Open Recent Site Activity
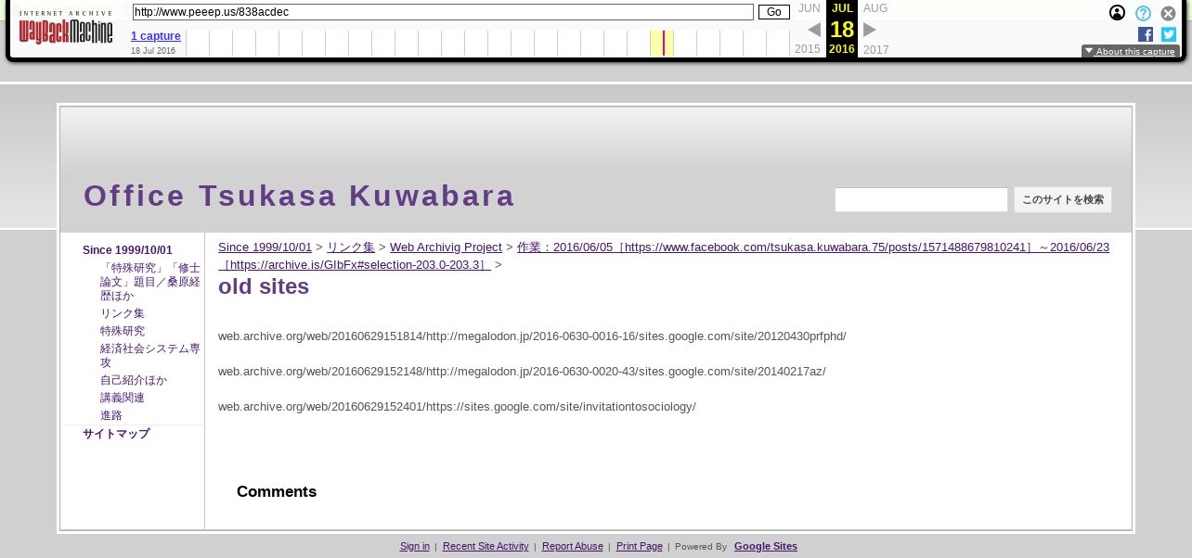The height and width of the screenshot is (558, 1192). (486, 546)
